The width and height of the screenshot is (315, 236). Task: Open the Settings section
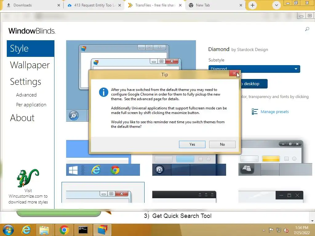(26, 82)
